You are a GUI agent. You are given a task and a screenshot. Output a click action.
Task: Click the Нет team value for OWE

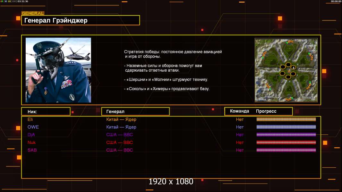coord(240,127)
